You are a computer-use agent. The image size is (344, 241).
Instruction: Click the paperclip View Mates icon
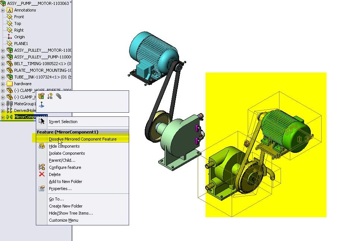59,96
